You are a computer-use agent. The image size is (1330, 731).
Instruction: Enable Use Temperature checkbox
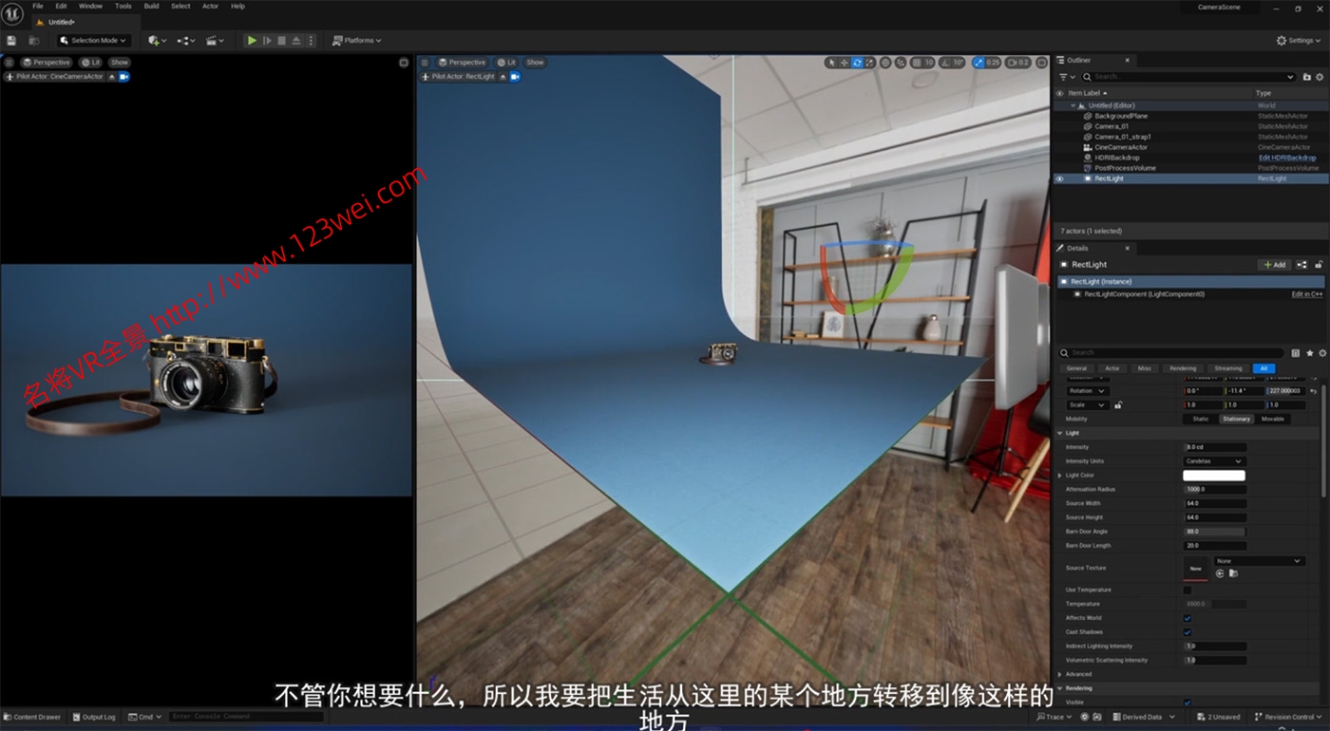1187,589
